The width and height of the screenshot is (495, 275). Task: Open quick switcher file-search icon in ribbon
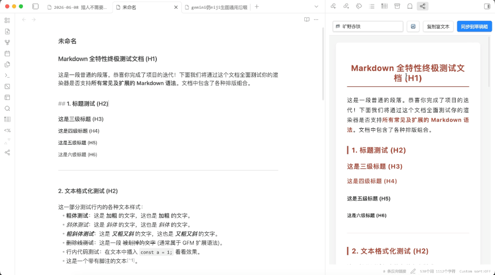coord(7,32)
